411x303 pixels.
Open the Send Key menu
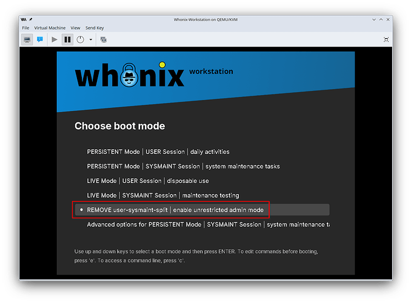[95, 28]
